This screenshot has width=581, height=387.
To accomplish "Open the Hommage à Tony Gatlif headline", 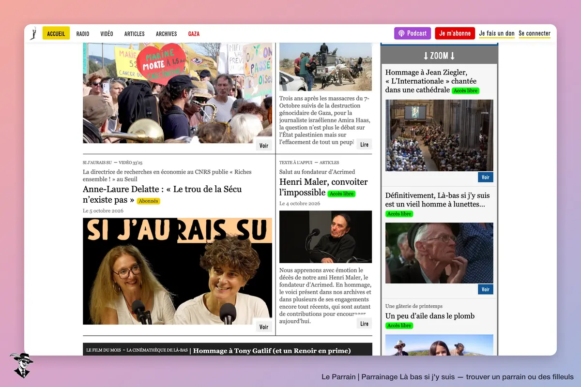I will 272,351.
